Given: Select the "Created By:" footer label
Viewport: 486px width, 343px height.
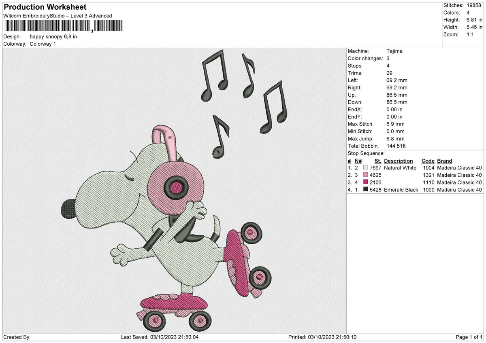Looking at the screenshot, I should click(x=17, y=337).
